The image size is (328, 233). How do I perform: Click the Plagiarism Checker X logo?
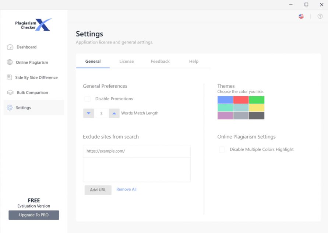coord(33,25)
